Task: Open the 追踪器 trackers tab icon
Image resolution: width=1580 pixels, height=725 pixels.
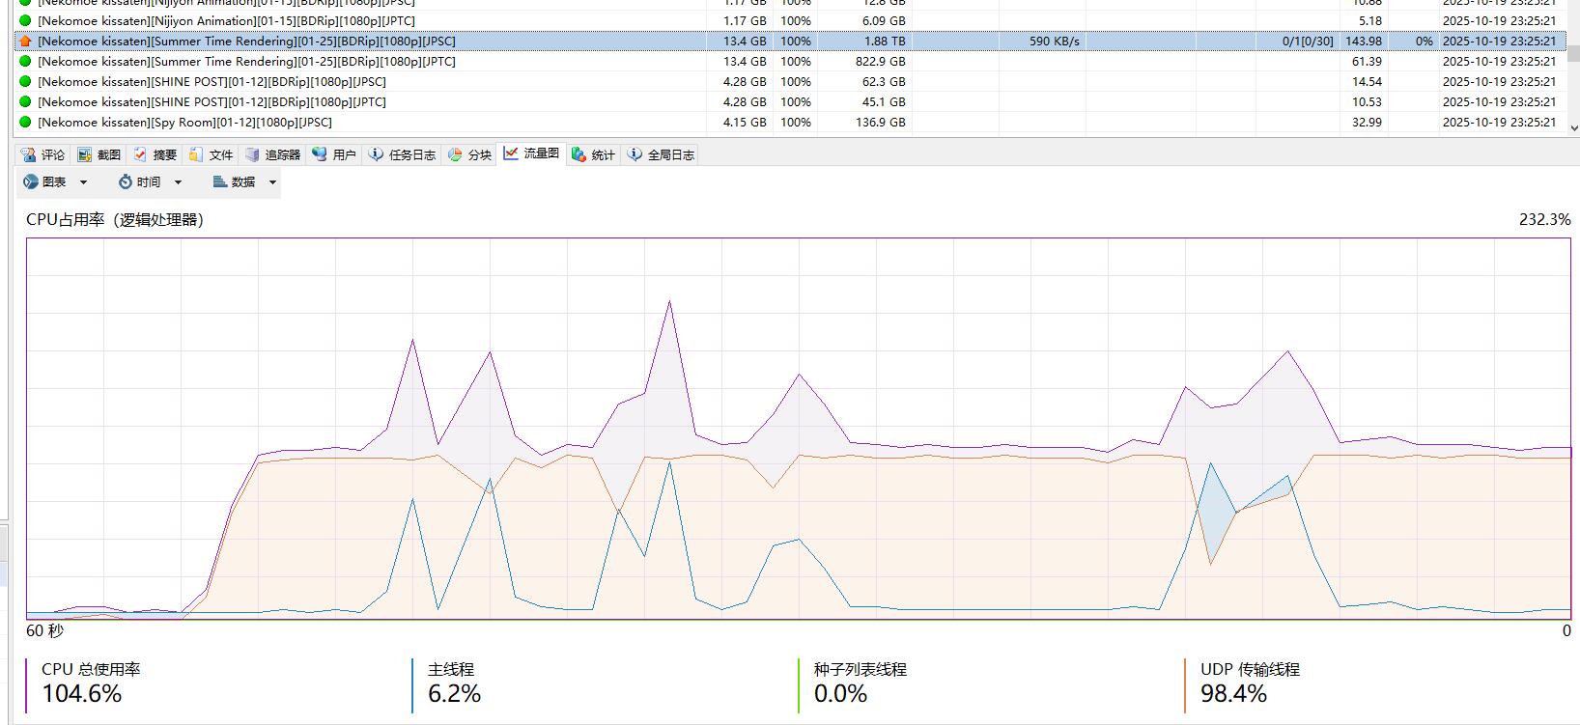Action: pyautogui.click(x=252, y=154)
